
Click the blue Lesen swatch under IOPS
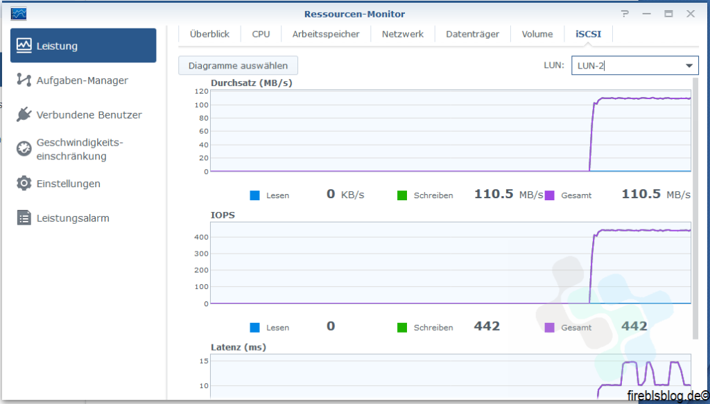pos(255,328)
